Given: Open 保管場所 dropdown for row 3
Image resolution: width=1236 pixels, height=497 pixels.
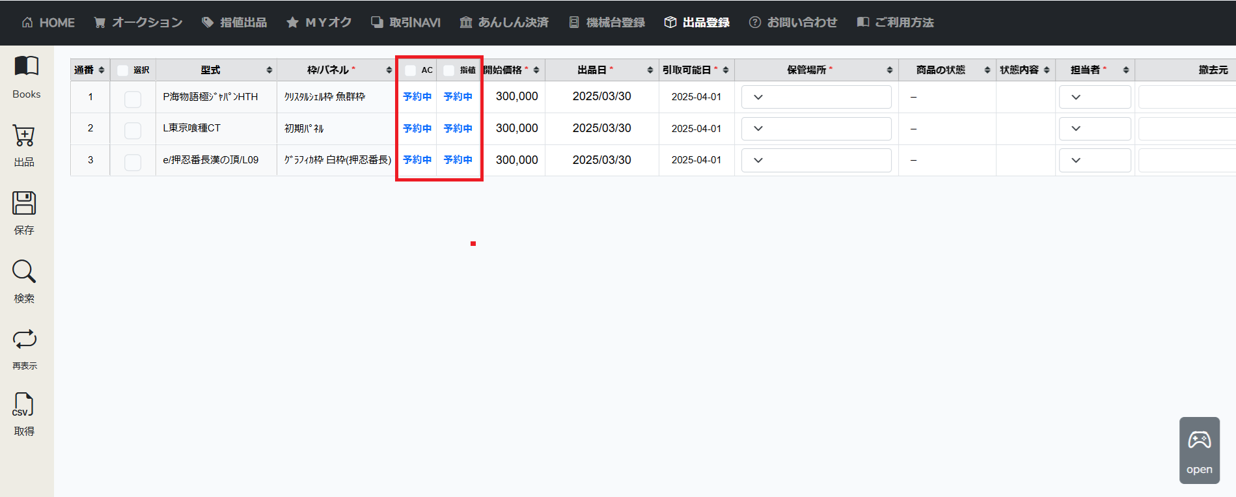Looking at the screenshot, I should pos(816,160).
